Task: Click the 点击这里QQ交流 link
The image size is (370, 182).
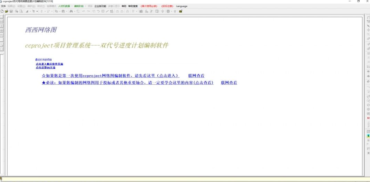Action: [x=45, y=67]
